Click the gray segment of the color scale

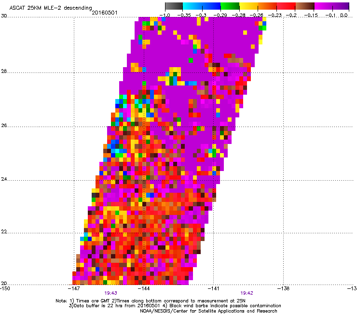coord(174,6)
